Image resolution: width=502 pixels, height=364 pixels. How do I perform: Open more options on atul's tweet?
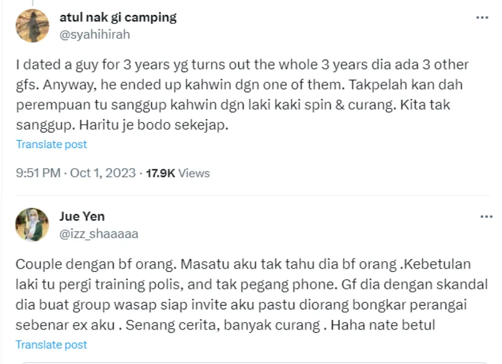[482, 18]
